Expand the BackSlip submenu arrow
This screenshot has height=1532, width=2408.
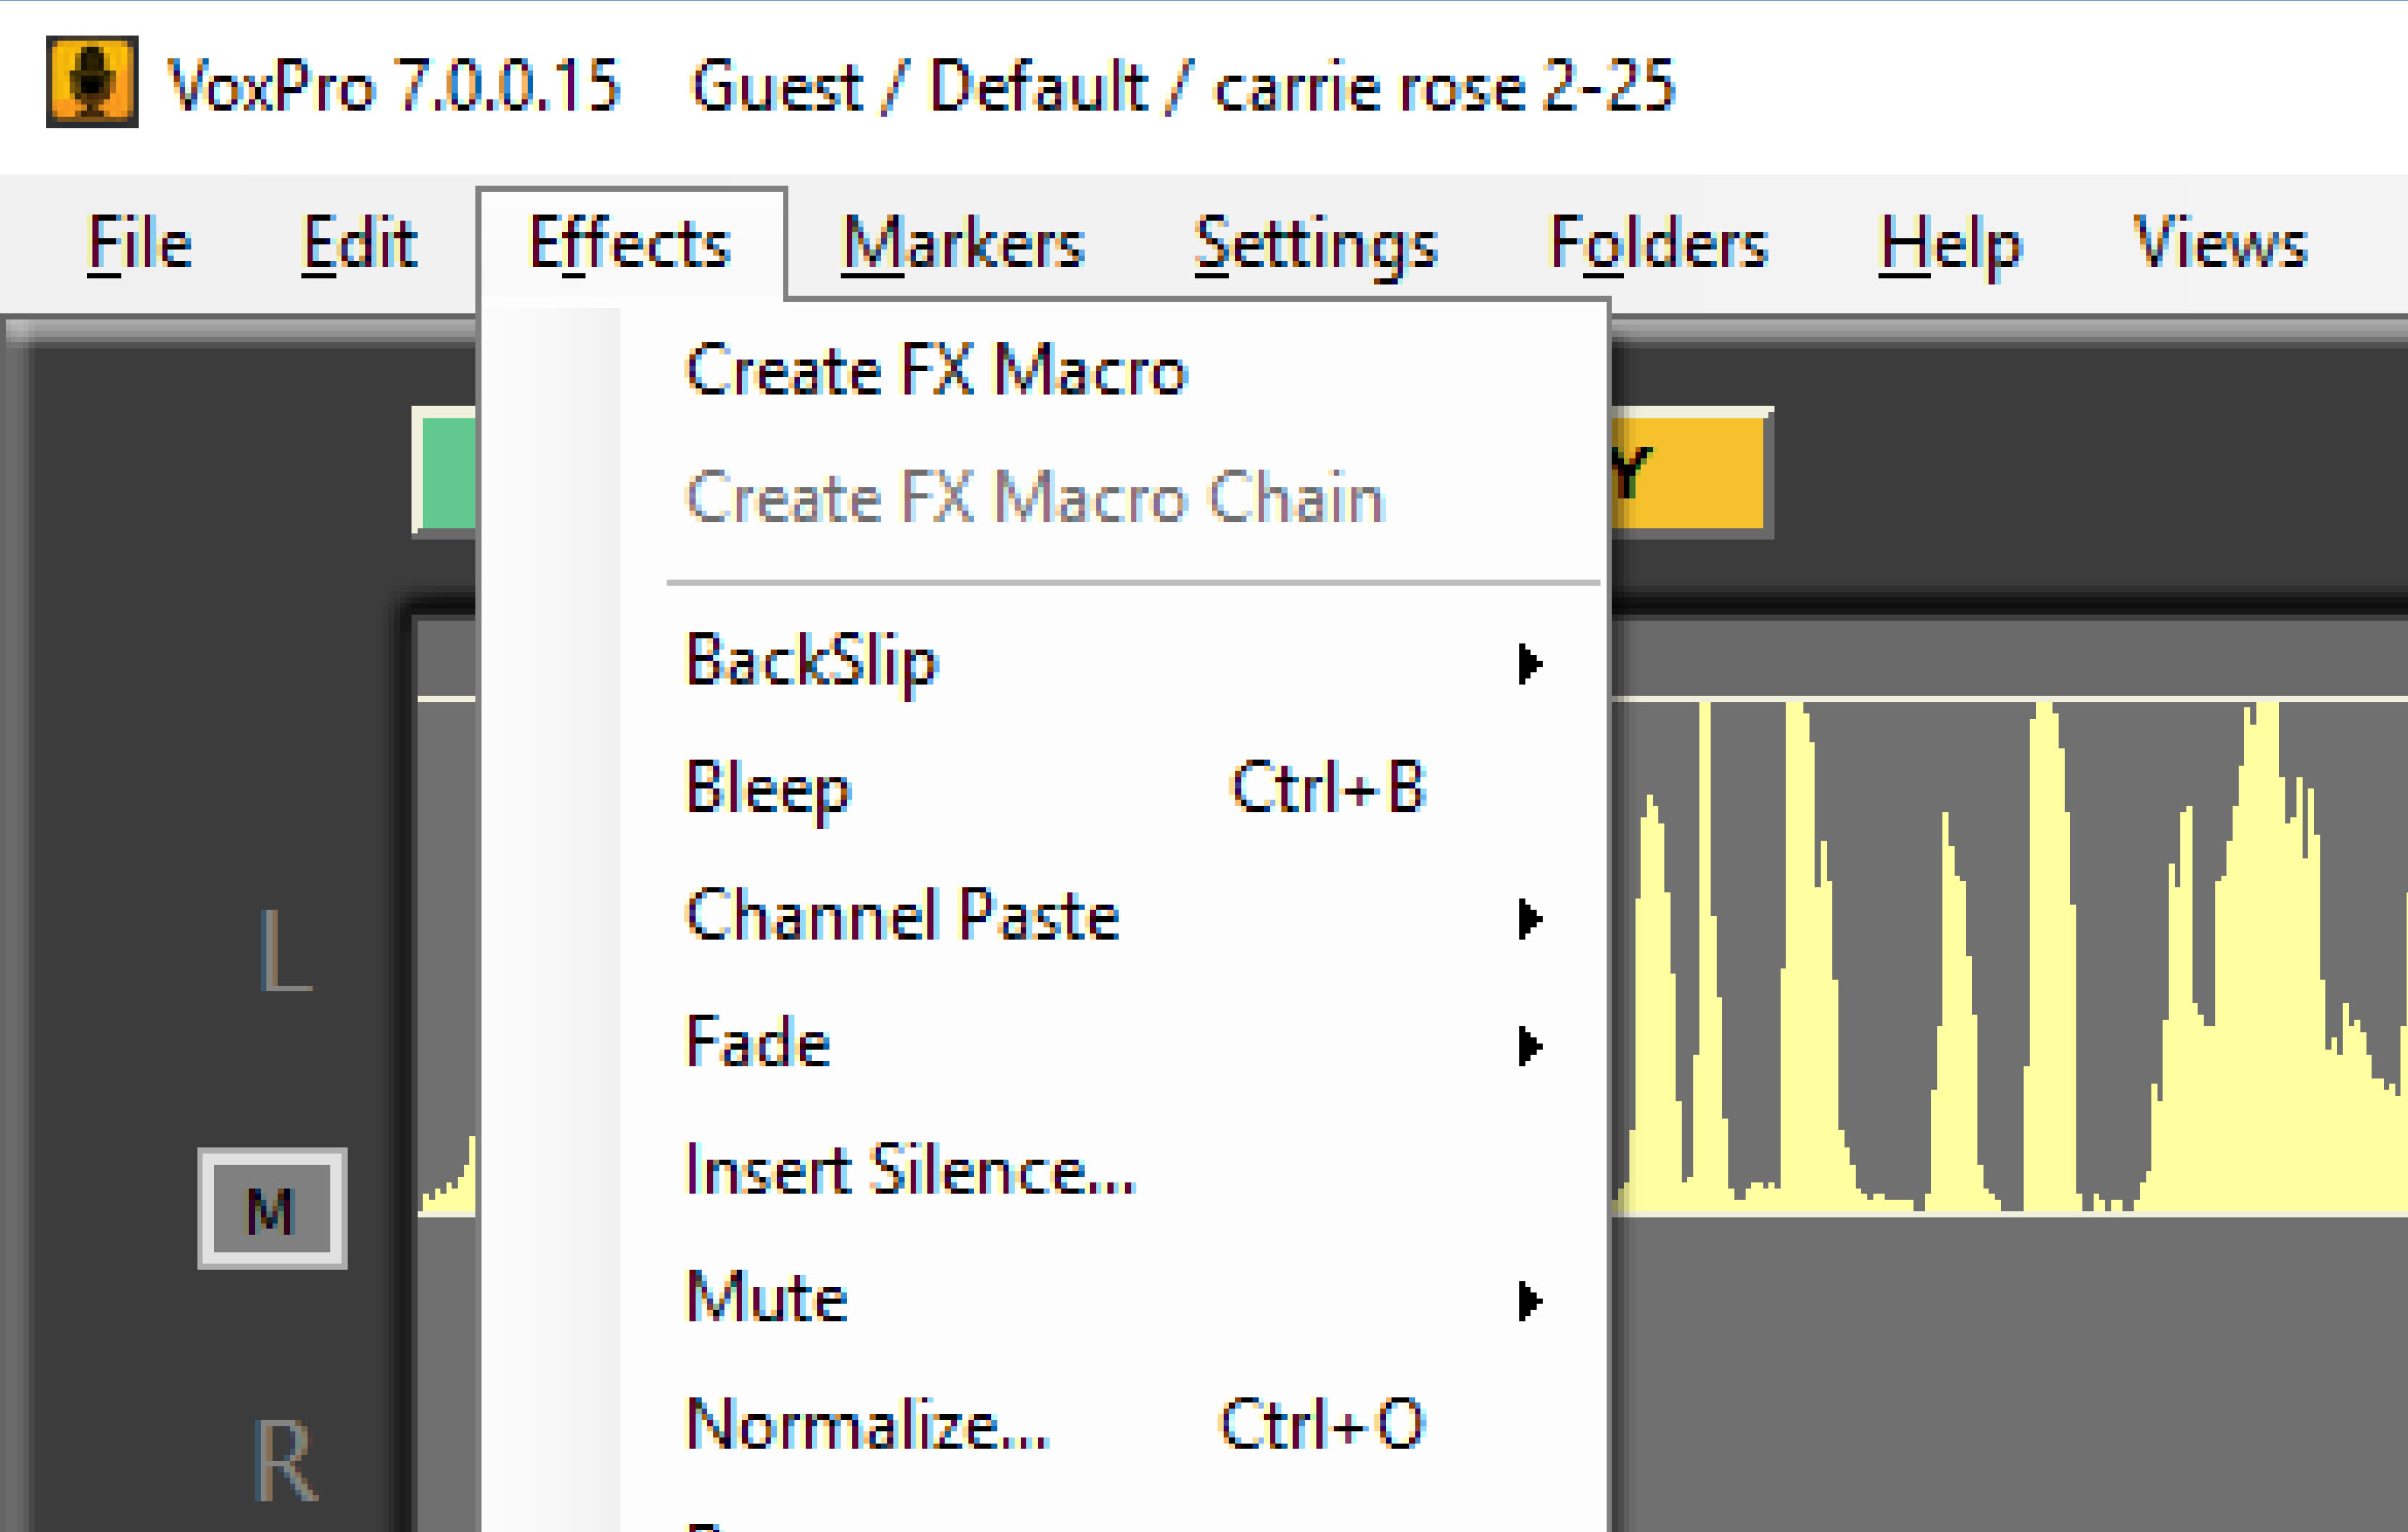(x=1529, y=663)
